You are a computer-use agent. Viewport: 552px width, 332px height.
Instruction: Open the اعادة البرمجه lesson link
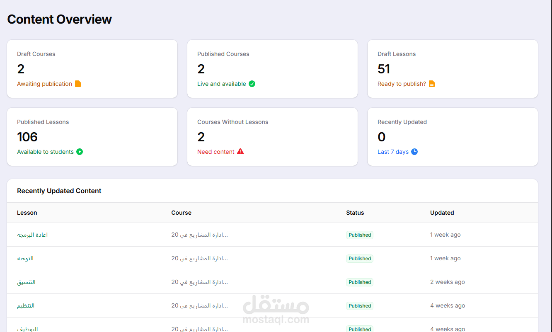[32, 235]
